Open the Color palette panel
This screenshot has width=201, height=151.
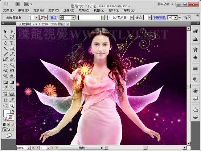[x=195, y=31]
